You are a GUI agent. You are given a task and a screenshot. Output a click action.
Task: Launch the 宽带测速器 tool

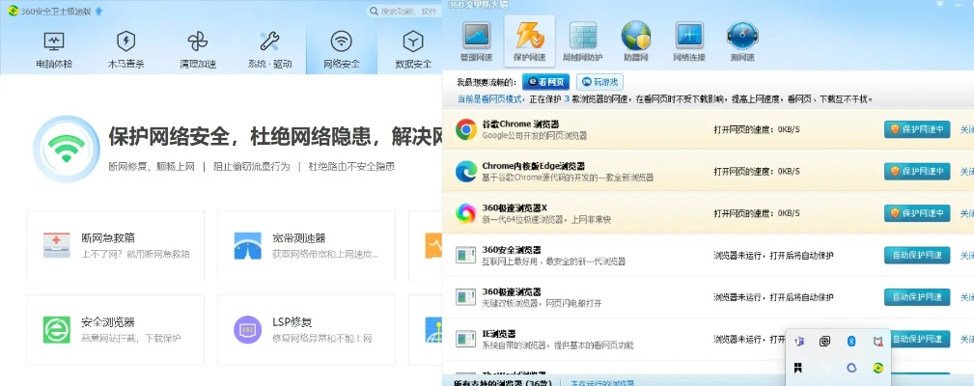306,246
